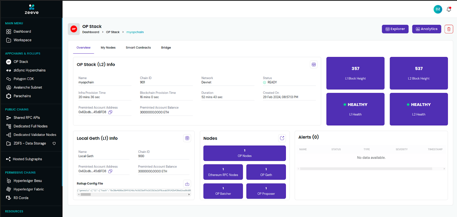Screen dimensions: 457x217
Task: Click the 'No data available.' alerts message
Action: coord(371,158)
